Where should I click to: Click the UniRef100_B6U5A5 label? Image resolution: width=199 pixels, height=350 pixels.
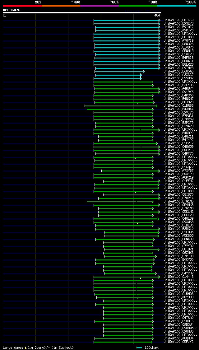click(178, 72)
